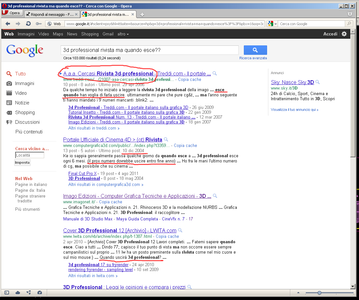Open 'Cover 3D Professional 12' result link
359x300 pixels.
(120, 230)
